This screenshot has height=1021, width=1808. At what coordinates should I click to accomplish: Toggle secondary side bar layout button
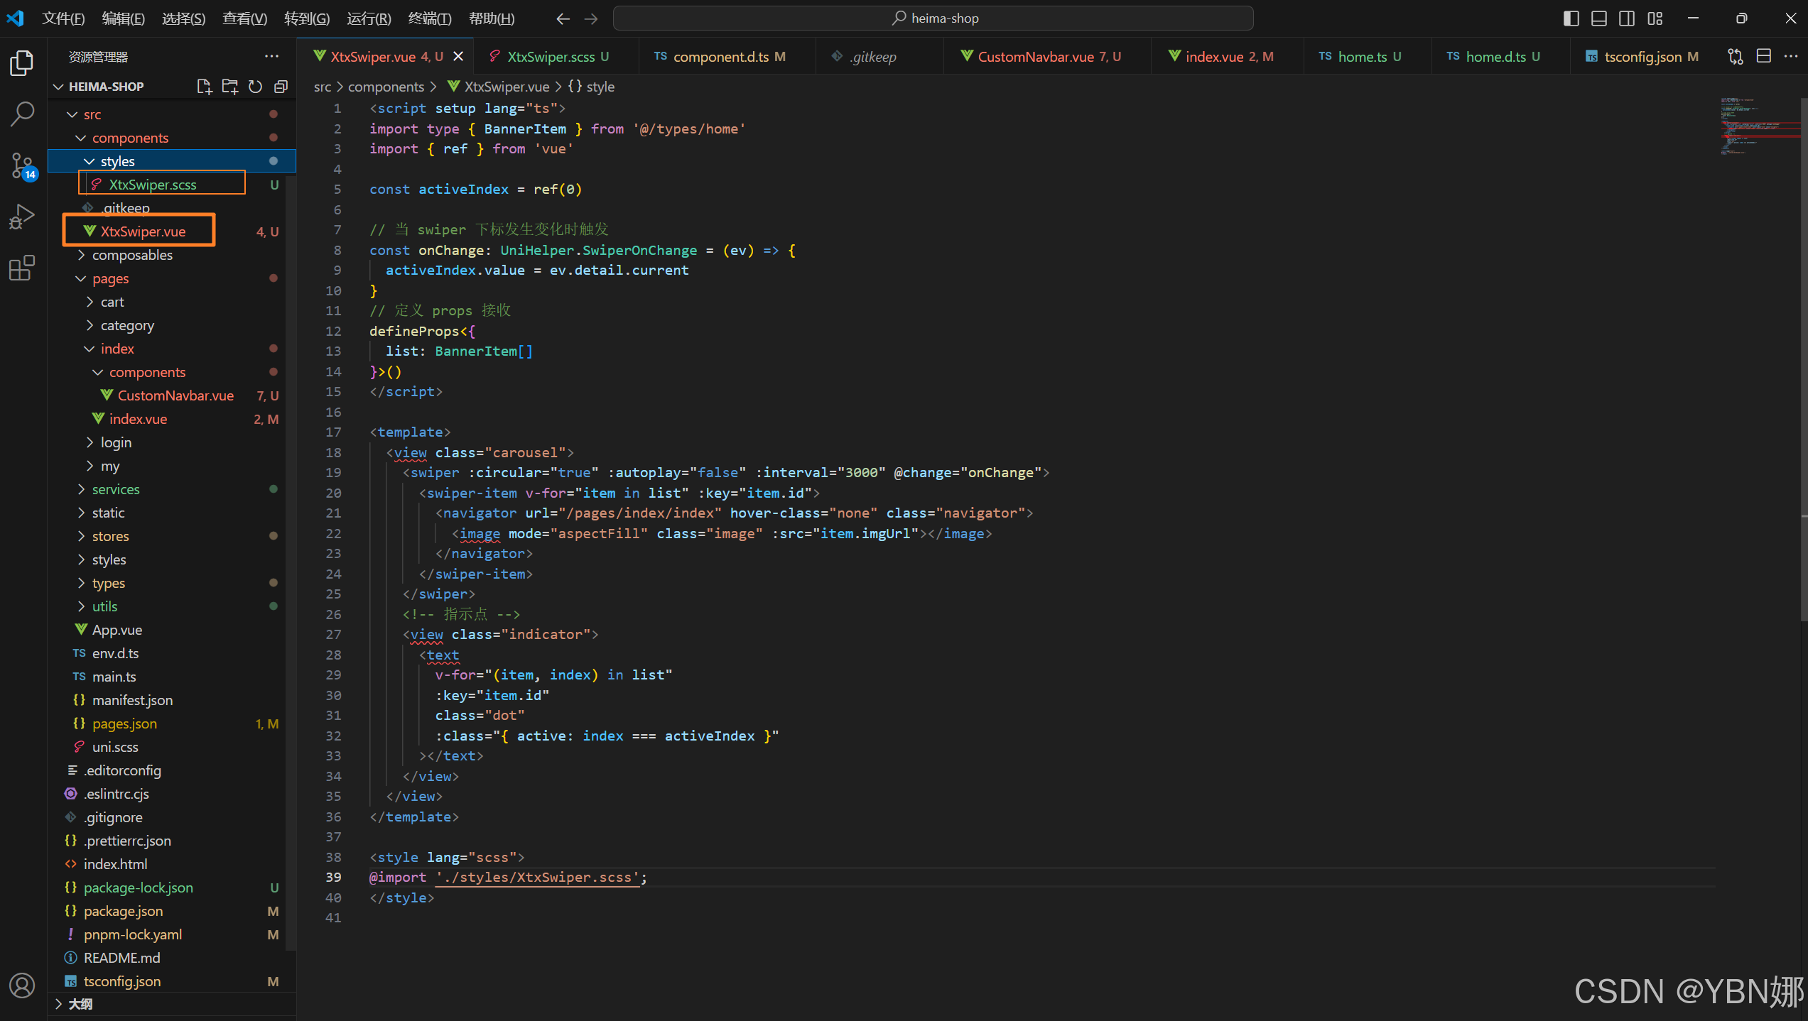(x=1627, y=18)
